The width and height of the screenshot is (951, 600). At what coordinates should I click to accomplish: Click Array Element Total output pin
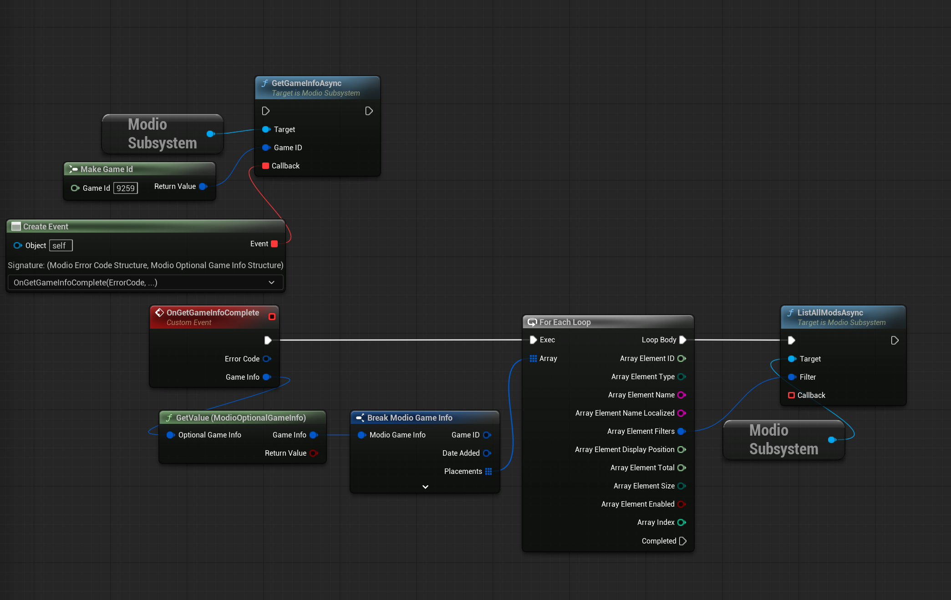pyautogui.click(x=682, y=468)
